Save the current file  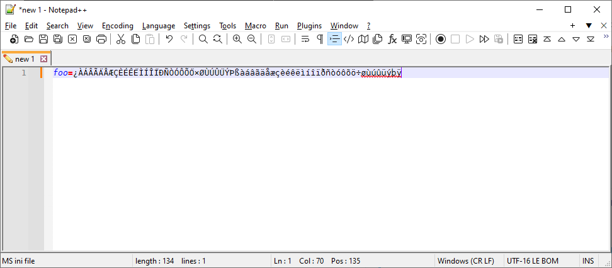43,39
